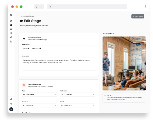Open the Tags dropdown

point(40,94)
